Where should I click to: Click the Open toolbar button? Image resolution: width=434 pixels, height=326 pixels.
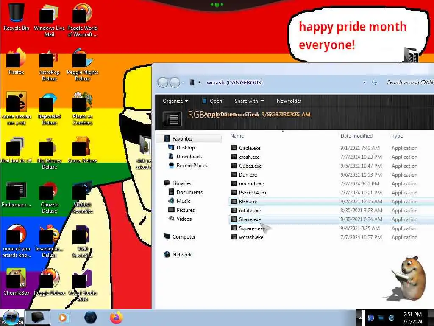(212, 101)
